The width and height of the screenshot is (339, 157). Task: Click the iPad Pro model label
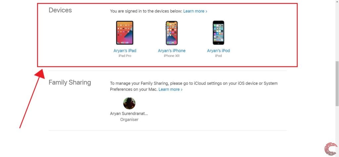pyautogui.click(x=125, y=56)
